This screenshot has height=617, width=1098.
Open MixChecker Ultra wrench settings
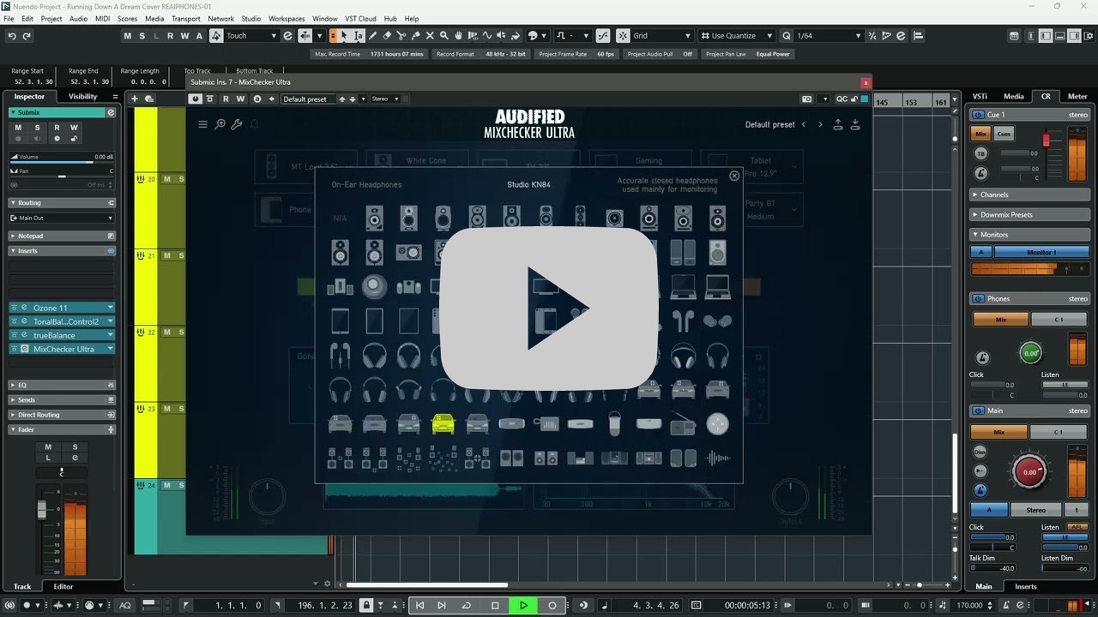coord(237,124)
